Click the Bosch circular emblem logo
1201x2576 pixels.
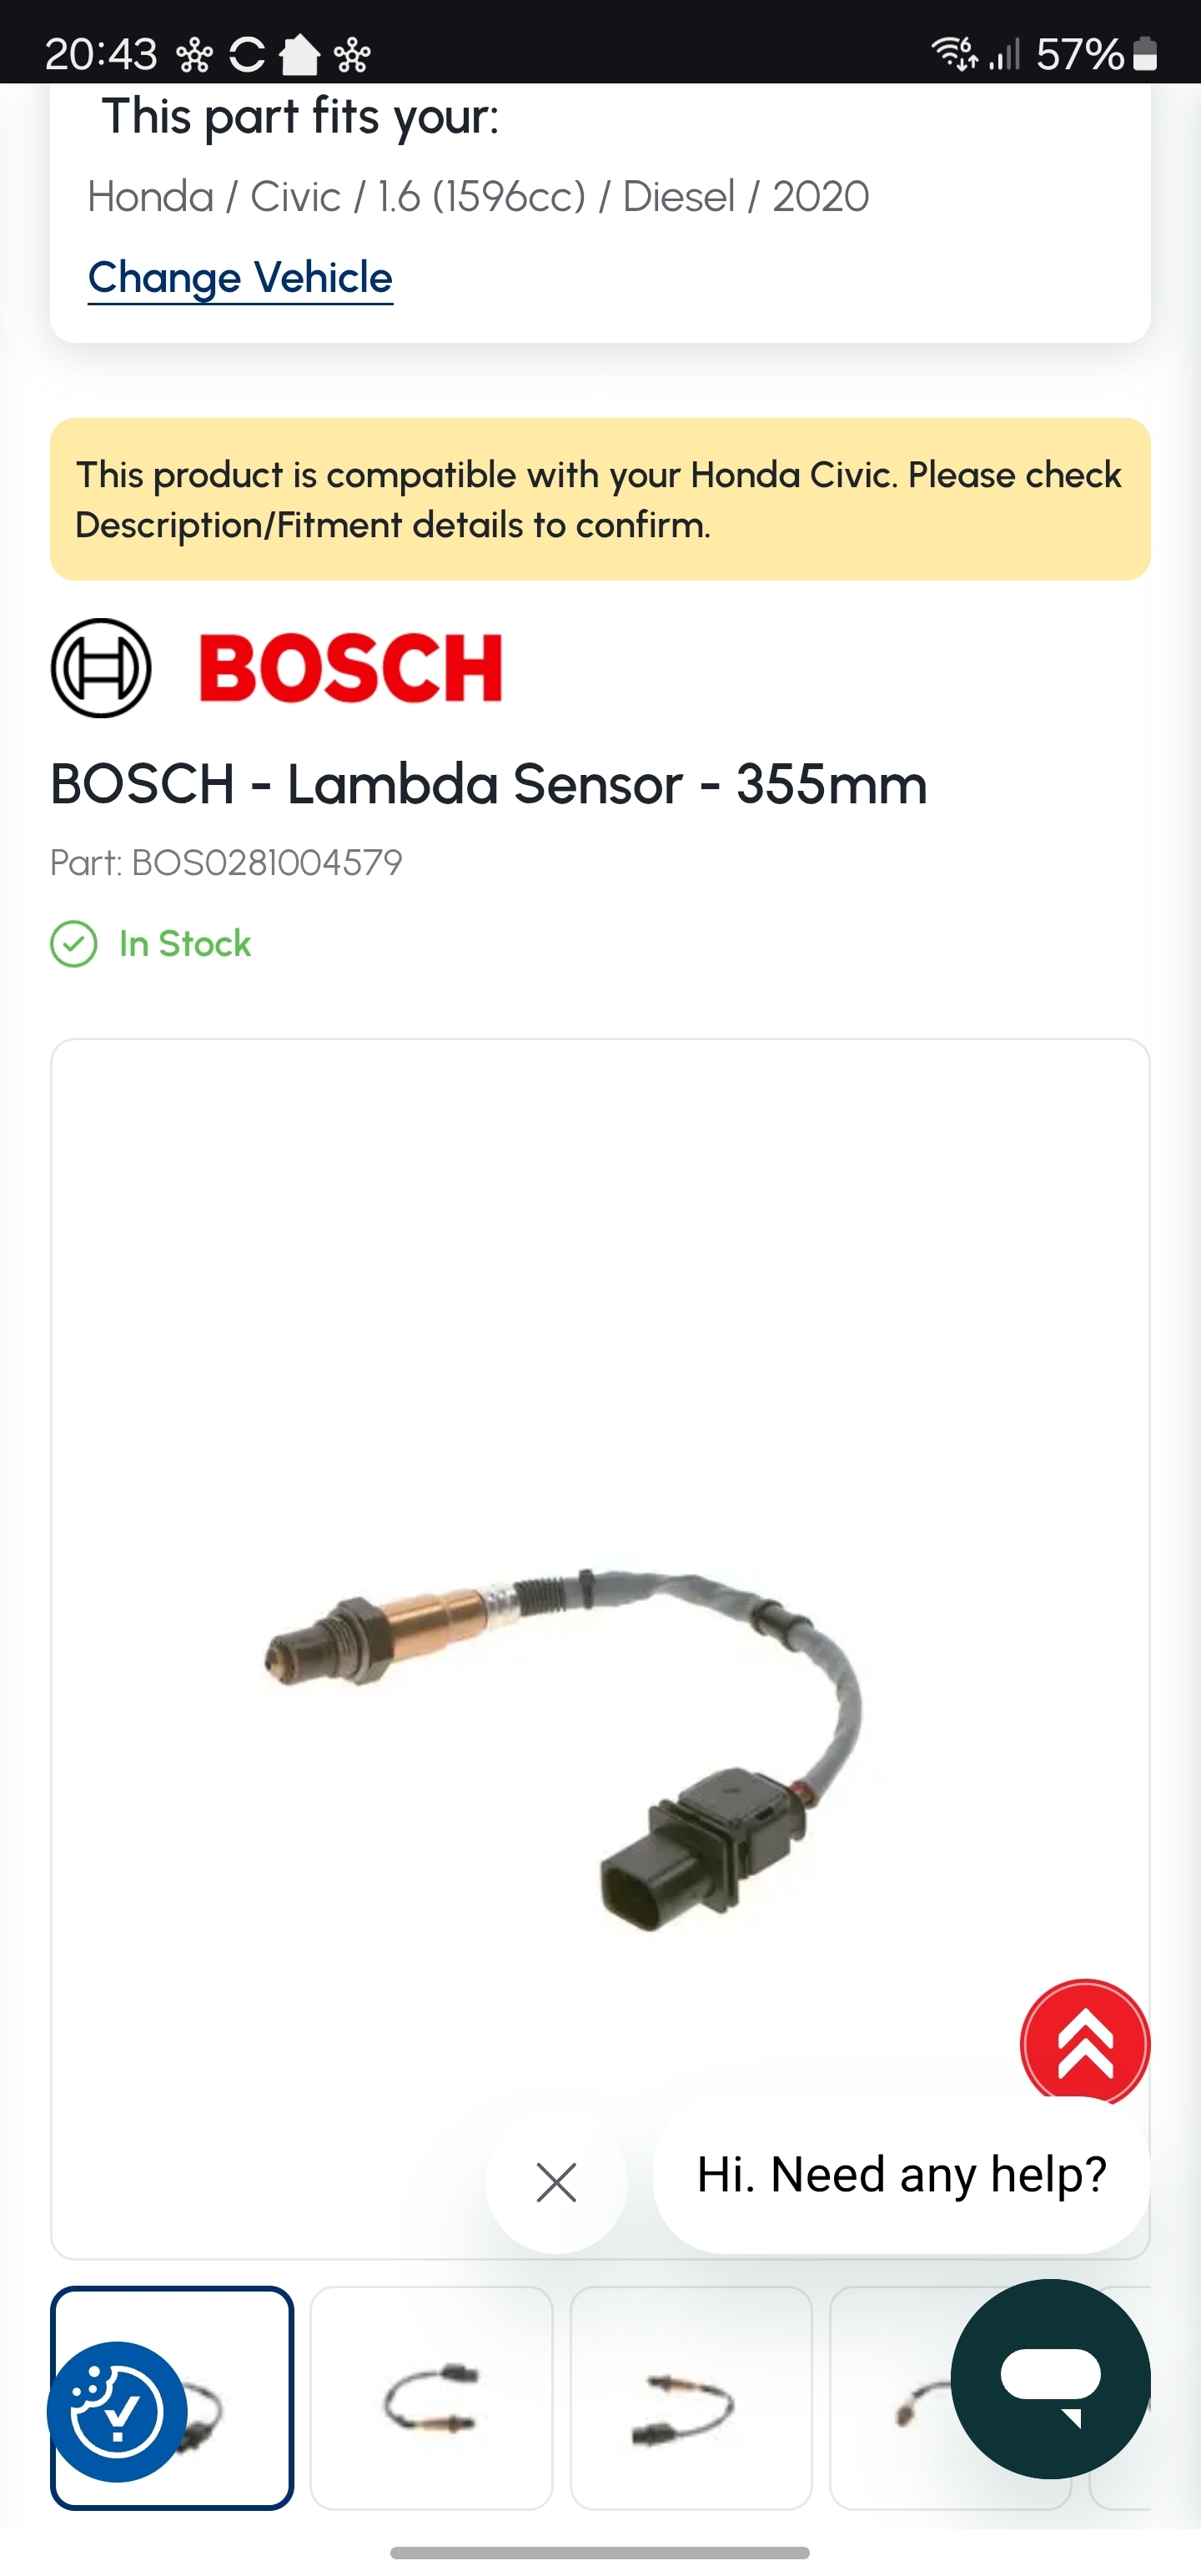tap(101, 668)
